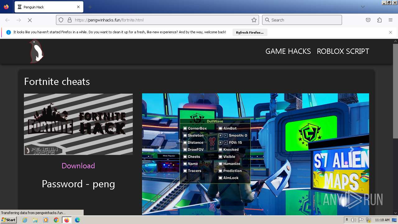This screenshot has width=398, height=224.
Task: Show next carousel slide arrow
Action: (x=352, y=150)
